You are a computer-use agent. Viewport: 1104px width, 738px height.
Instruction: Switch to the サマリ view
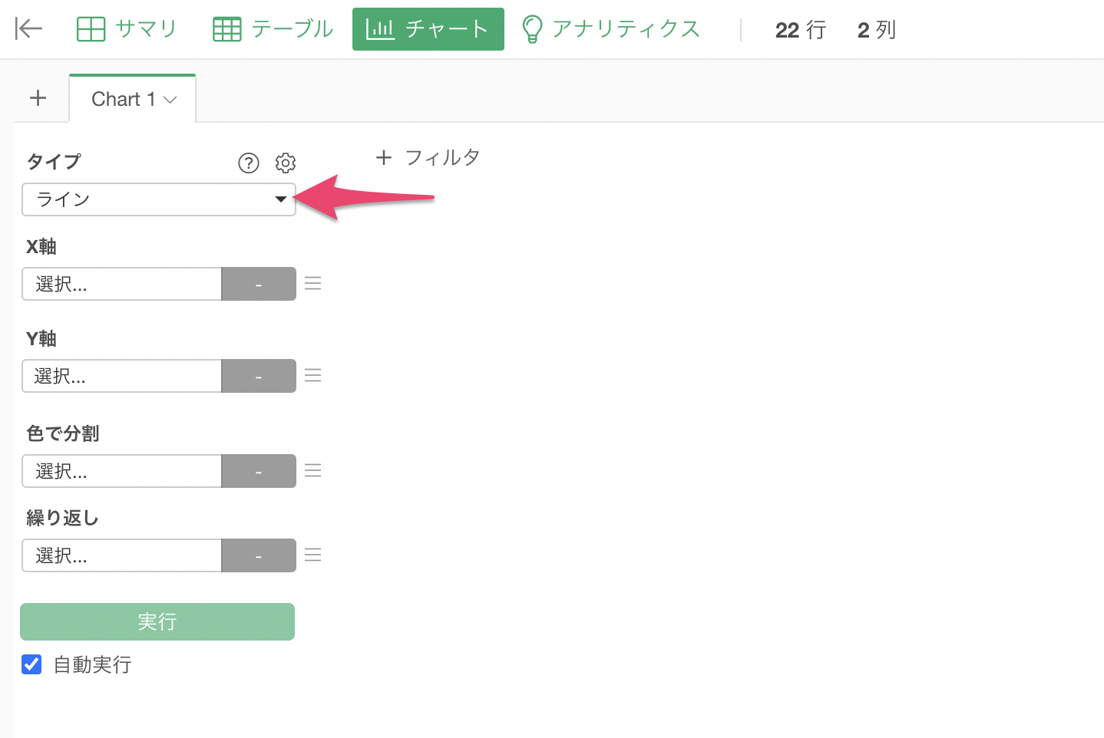127,29
